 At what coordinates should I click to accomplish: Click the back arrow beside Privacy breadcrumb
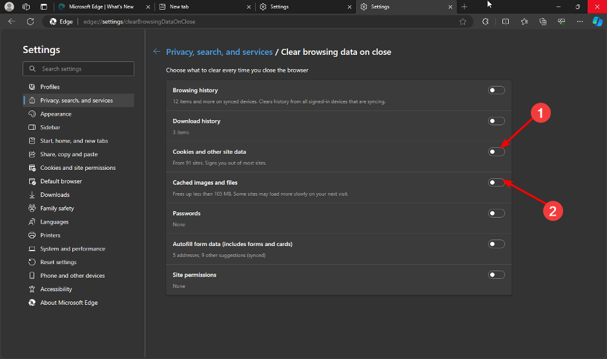156,52
